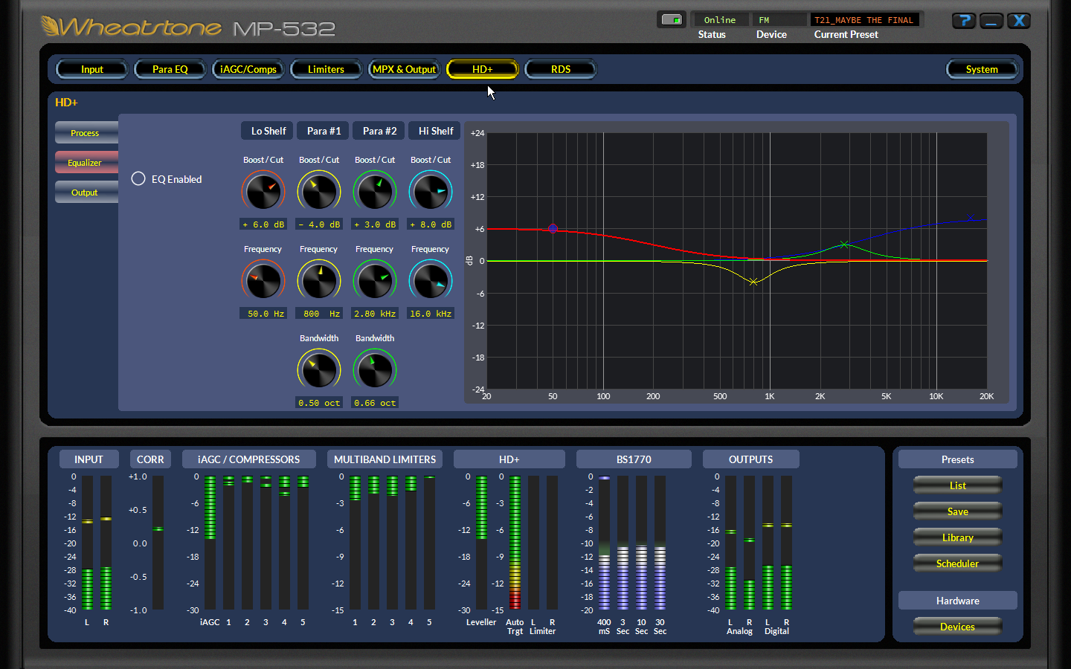
Task: Click the help question mark icon
Action: click(x=964, y=21)
